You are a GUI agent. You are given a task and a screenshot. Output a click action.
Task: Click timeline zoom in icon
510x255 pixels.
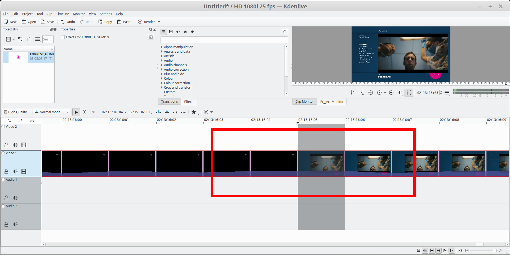[500, 251]
